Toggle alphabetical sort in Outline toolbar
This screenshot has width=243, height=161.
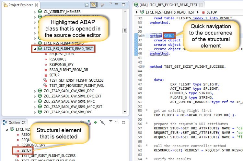[89, 122]
